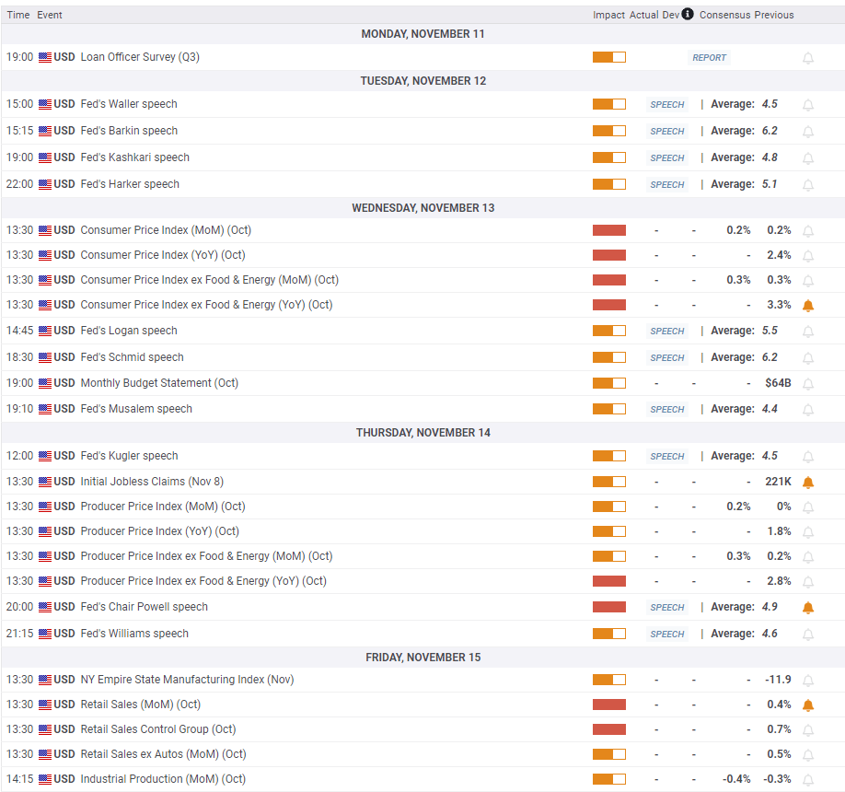Click the Event column header

point(50,15)
